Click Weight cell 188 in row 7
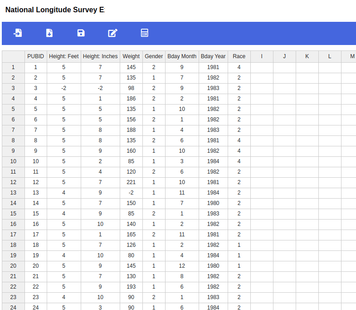Screen dimensions: 356x310 tap(131, 130)
